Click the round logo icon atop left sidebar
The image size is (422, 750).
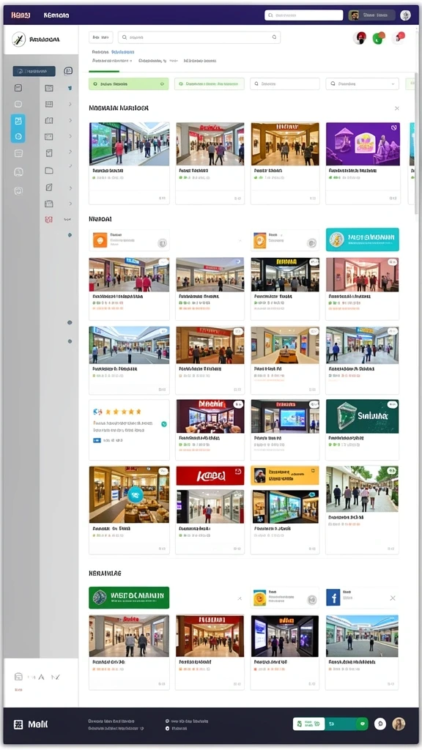pos(18,40)
